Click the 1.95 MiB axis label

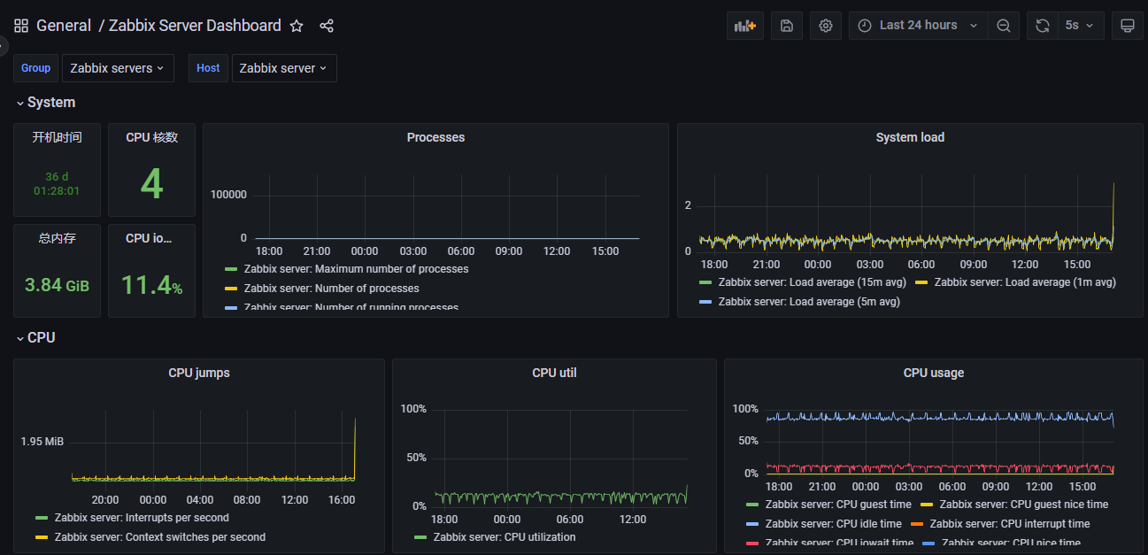42,442
